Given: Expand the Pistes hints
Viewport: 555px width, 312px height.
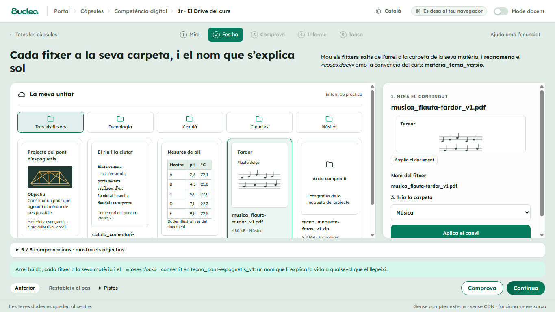Looking at the screenshot, I should point(108,288).
